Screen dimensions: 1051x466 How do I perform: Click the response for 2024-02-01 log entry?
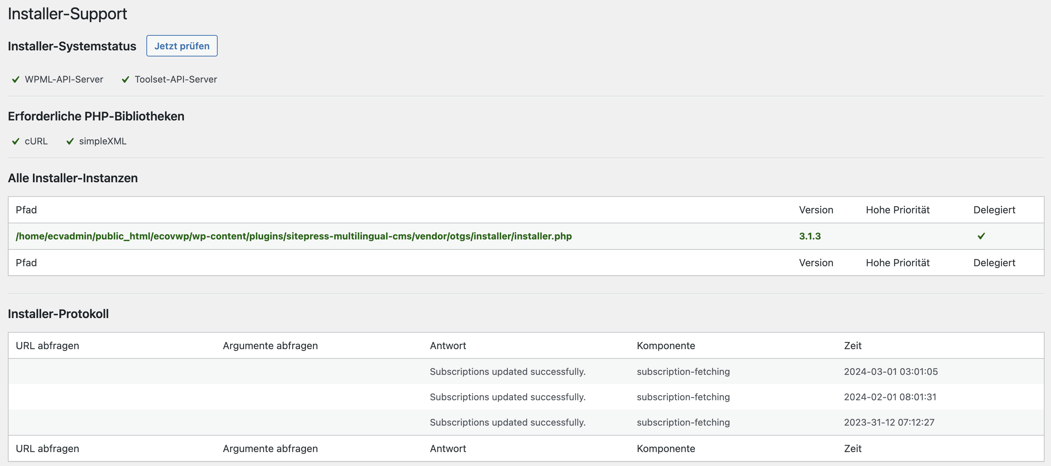point(508,397)
